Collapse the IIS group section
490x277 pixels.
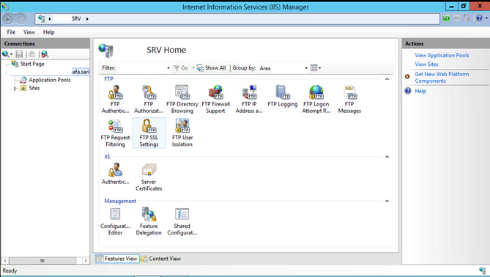[387, 157]
